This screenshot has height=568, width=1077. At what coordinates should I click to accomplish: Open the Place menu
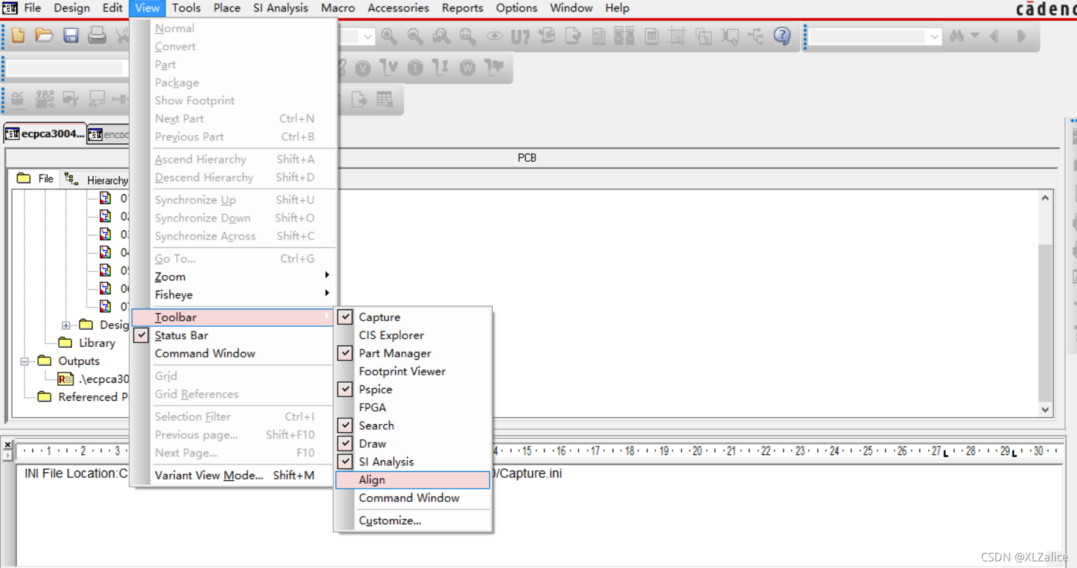227,8
